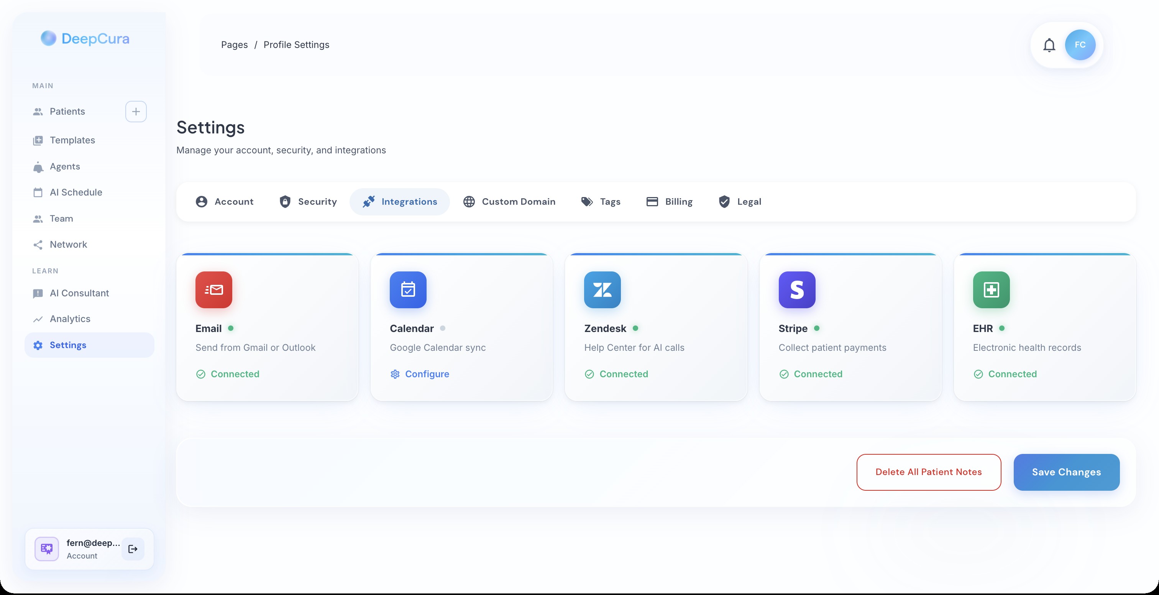Click the Calendar gray status dot

coord(443,329)
